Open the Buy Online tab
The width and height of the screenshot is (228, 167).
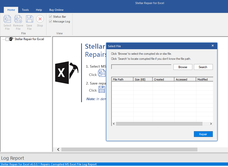click(56, 10)
